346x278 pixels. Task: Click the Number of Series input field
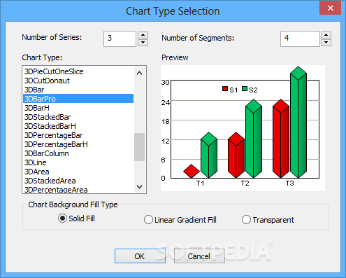pos(120,39)
